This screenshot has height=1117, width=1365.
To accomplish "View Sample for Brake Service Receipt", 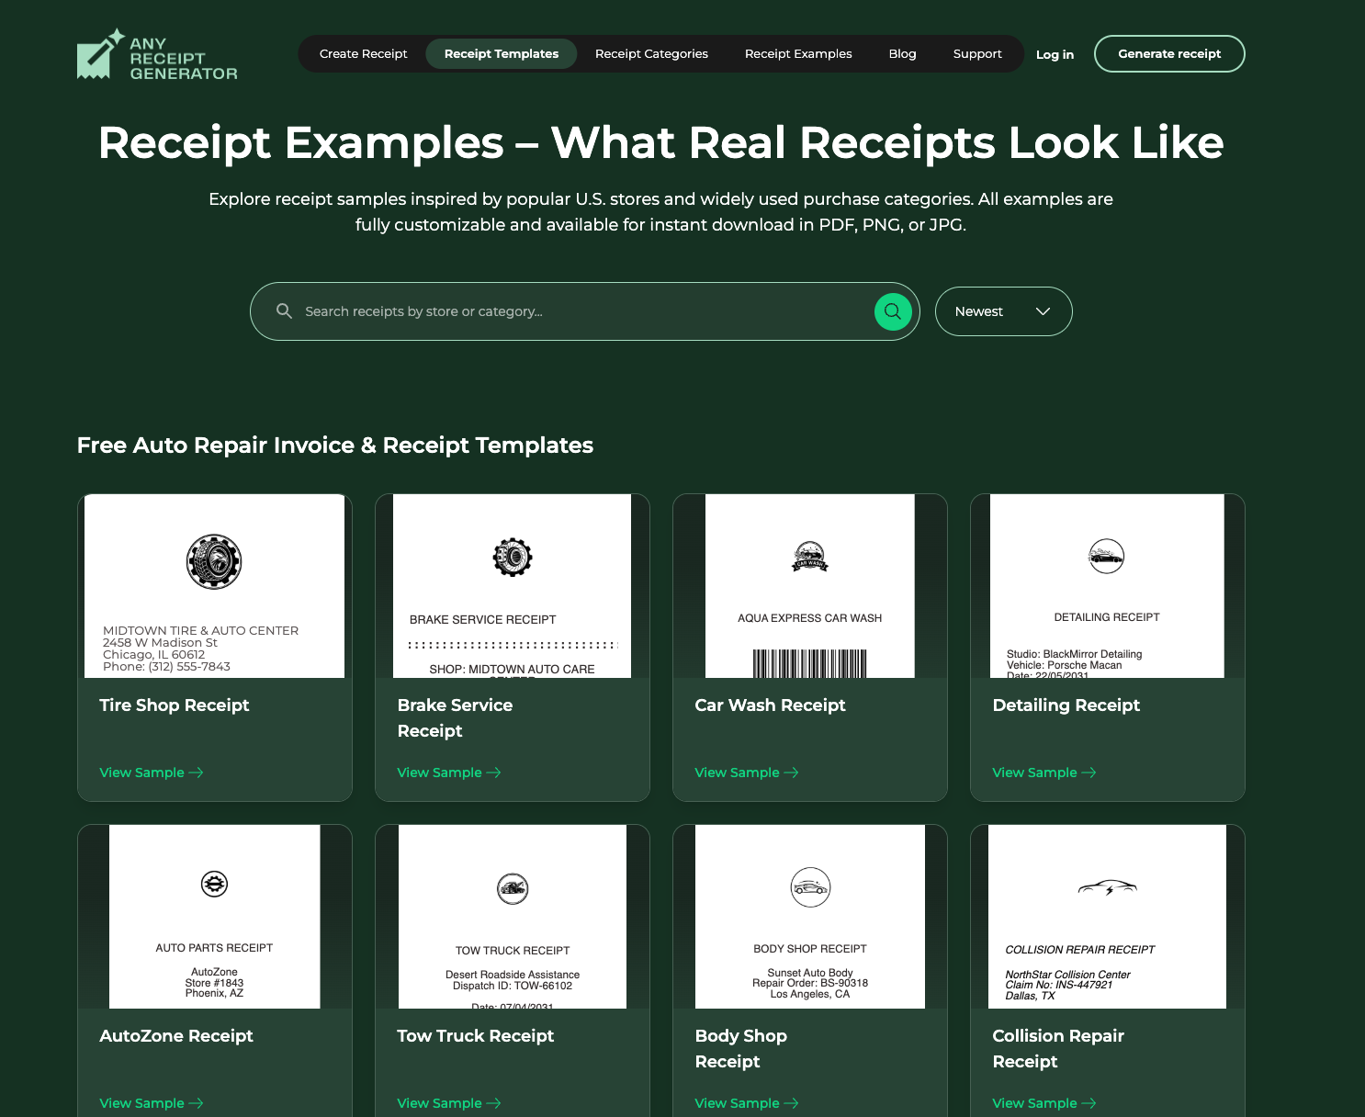I will point(449,773).
